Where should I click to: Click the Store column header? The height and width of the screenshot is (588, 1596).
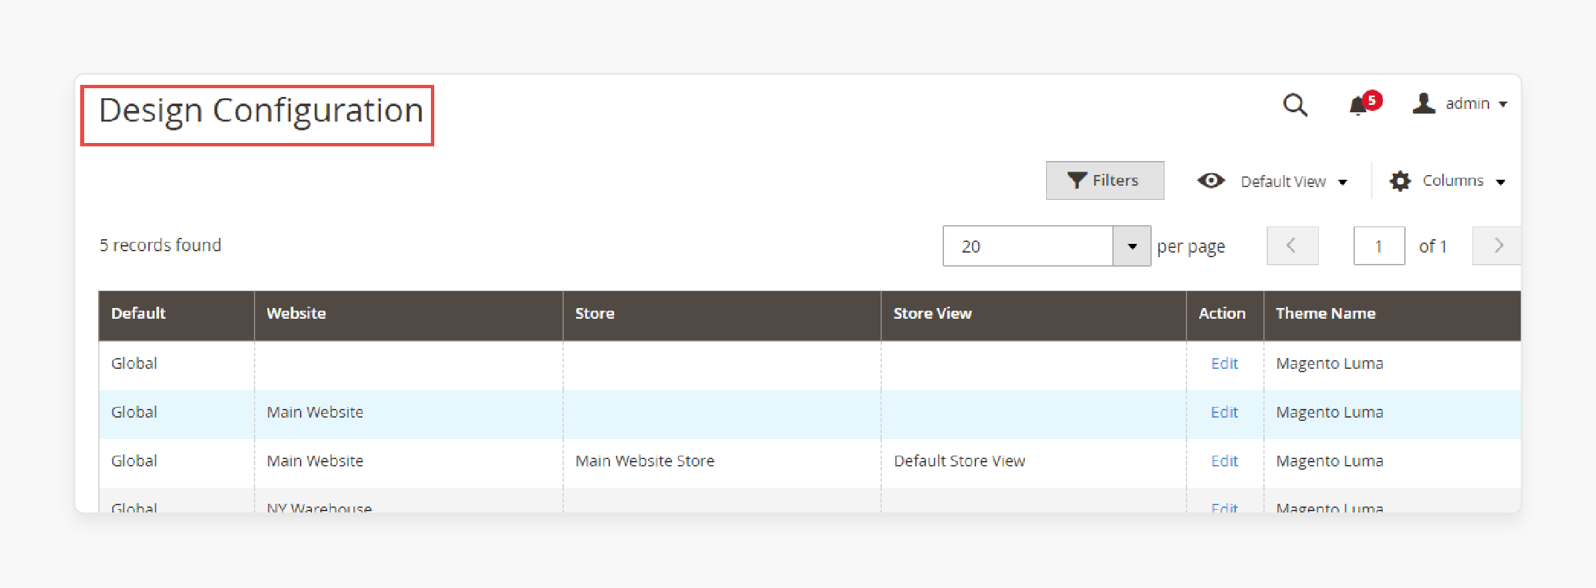tap(722, 314)
